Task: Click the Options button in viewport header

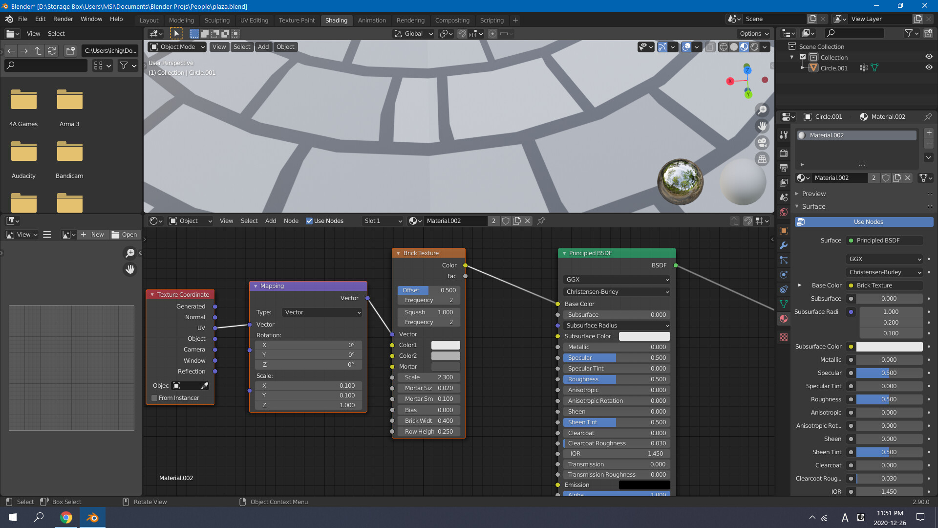Action: click(x=754, y=34)
